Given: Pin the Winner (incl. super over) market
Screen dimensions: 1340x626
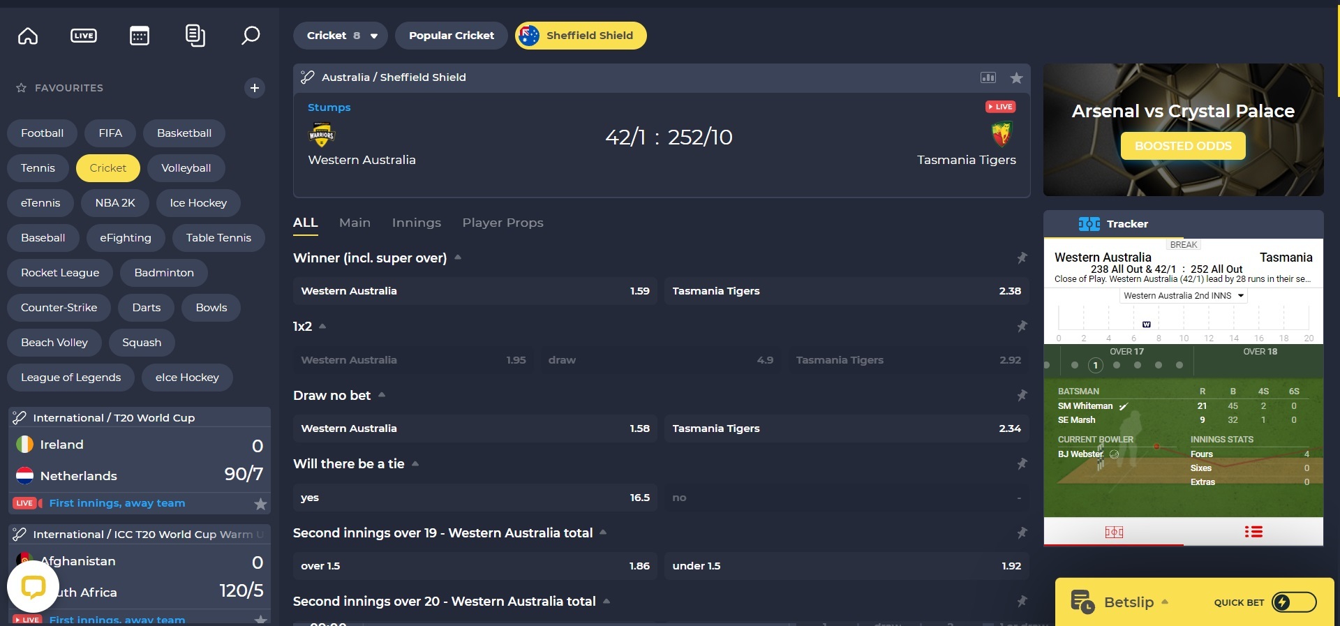Looking at the screenshot, I should coord(1022,258).
